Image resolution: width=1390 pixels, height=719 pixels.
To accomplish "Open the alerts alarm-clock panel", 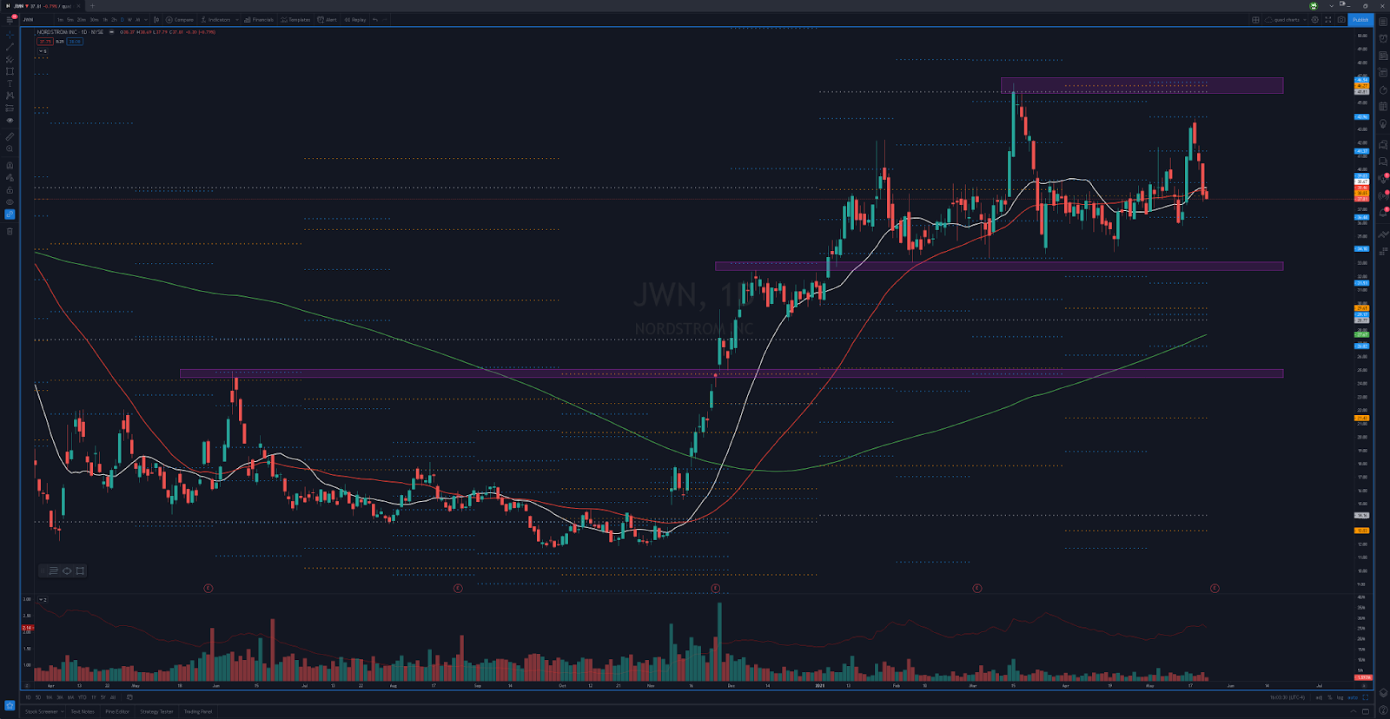I will tap(1383, 38).
